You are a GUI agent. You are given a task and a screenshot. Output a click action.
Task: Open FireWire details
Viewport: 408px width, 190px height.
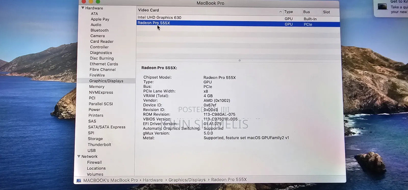97,75
